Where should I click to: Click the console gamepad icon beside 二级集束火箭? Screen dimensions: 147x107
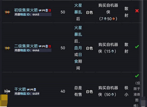click(44, 46)
